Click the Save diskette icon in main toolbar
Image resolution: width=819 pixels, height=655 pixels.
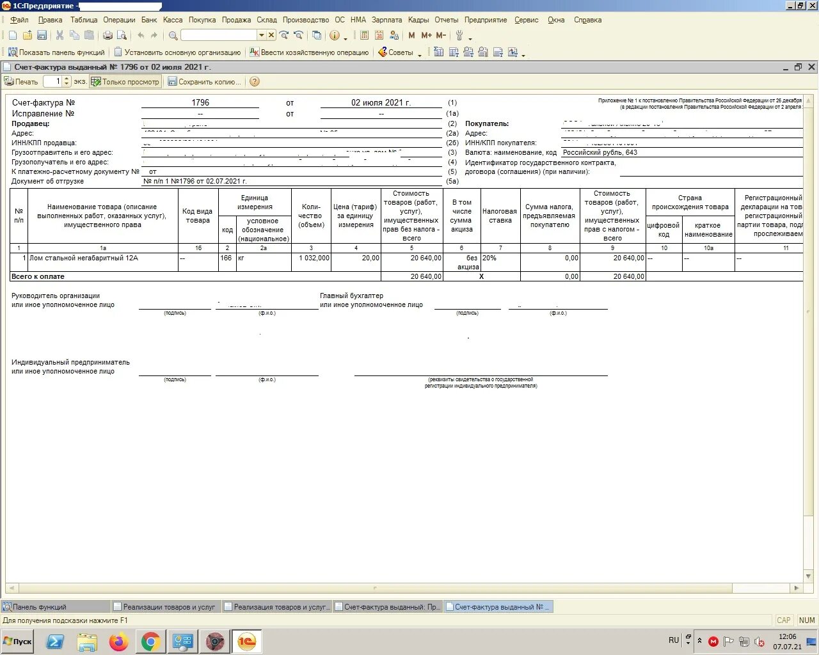(42, 36)
